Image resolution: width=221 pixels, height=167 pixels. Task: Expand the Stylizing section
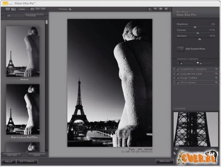174,83
